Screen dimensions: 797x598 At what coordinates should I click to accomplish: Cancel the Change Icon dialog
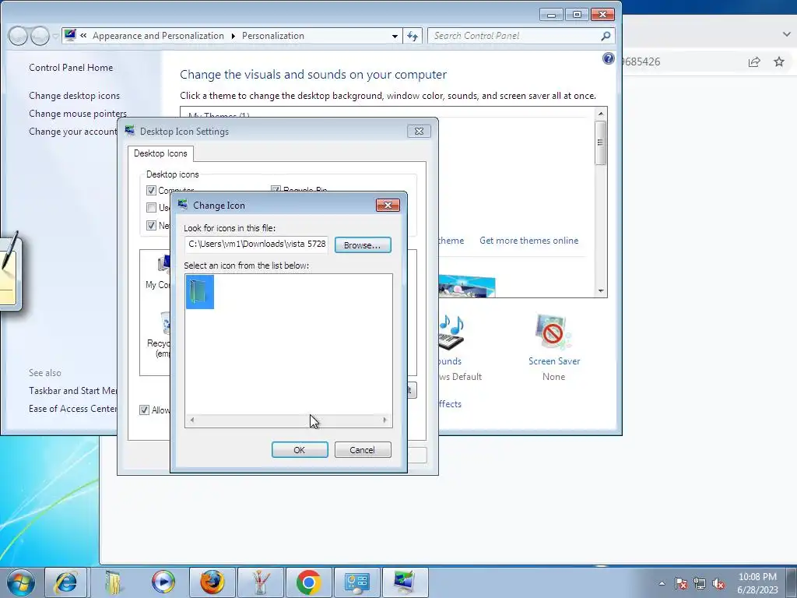click(363, 450)
